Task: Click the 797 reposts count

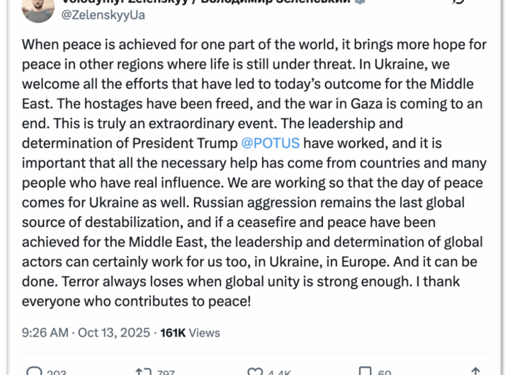Action: (x=167, y=372)
